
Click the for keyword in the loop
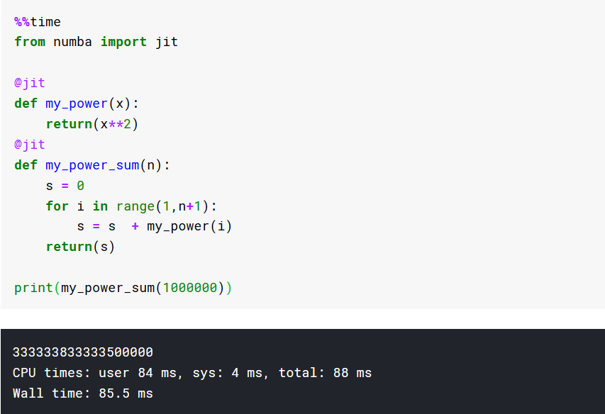click(57, 206)
